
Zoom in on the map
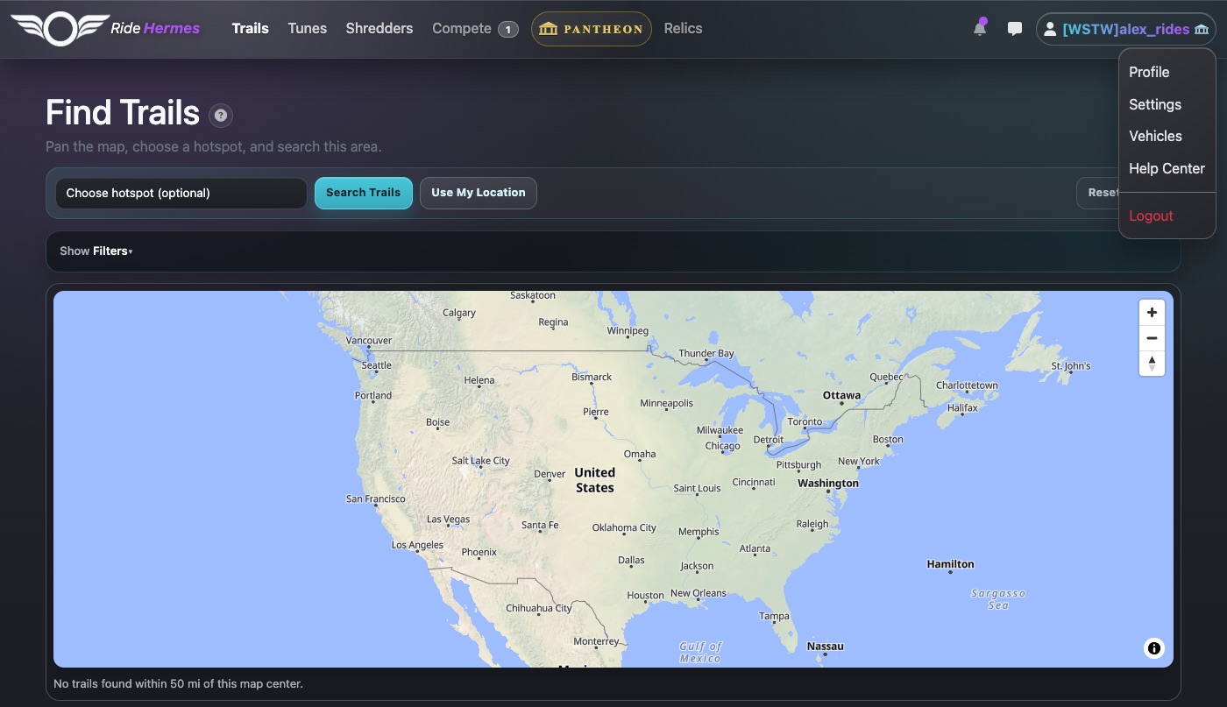[x=1152, y=313]
